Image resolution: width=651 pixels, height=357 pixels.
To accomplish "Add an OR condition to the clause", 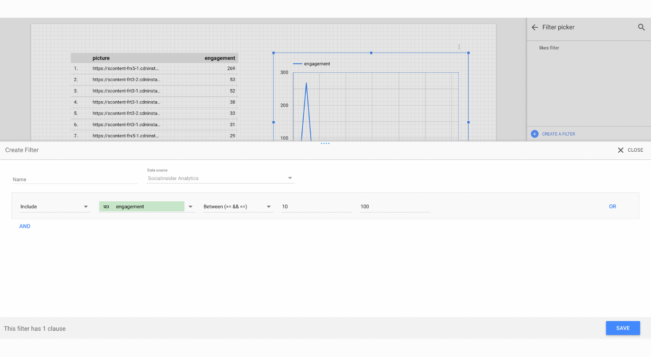I will pyautogui.click(x=613, y=207).
